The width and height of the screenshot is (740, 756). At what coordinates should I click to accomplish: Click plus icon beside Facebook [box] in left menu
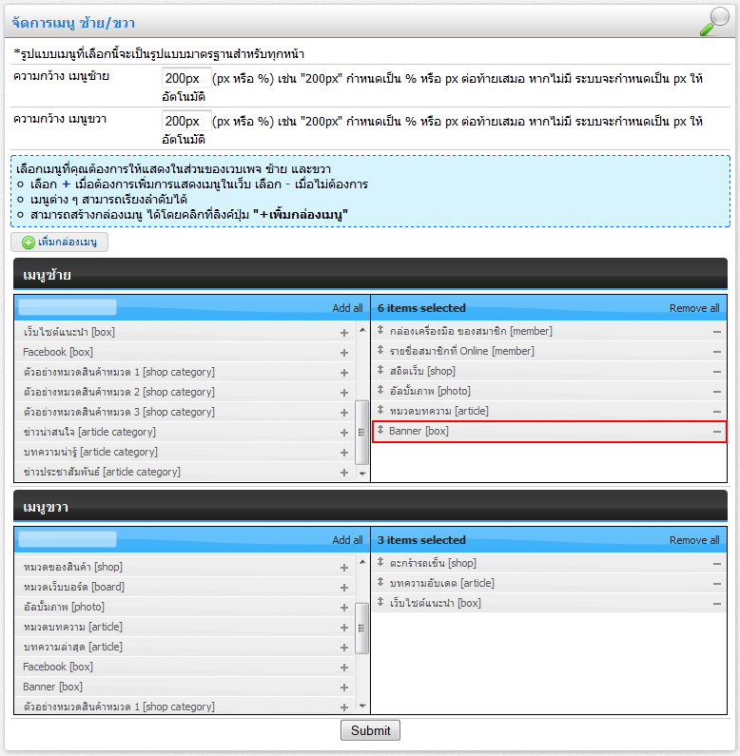(344, 353)
